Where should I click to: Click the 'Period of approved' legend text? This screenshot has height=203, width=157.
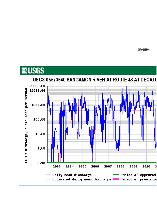138,175
